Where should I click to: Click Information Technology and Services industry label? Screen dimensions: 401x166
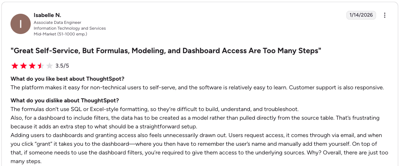coord(70,28)
